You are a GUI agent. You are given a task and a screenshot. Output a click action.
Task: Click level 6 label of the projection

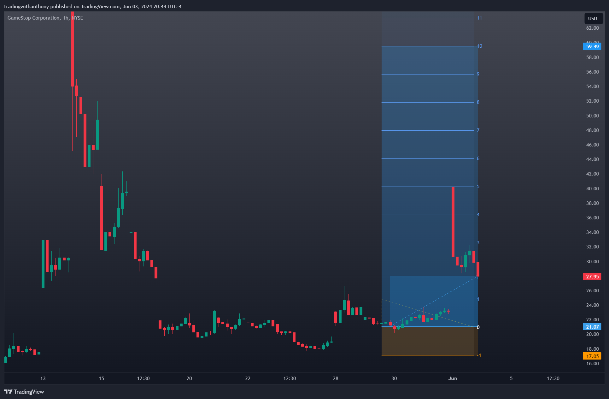point(478,158)
